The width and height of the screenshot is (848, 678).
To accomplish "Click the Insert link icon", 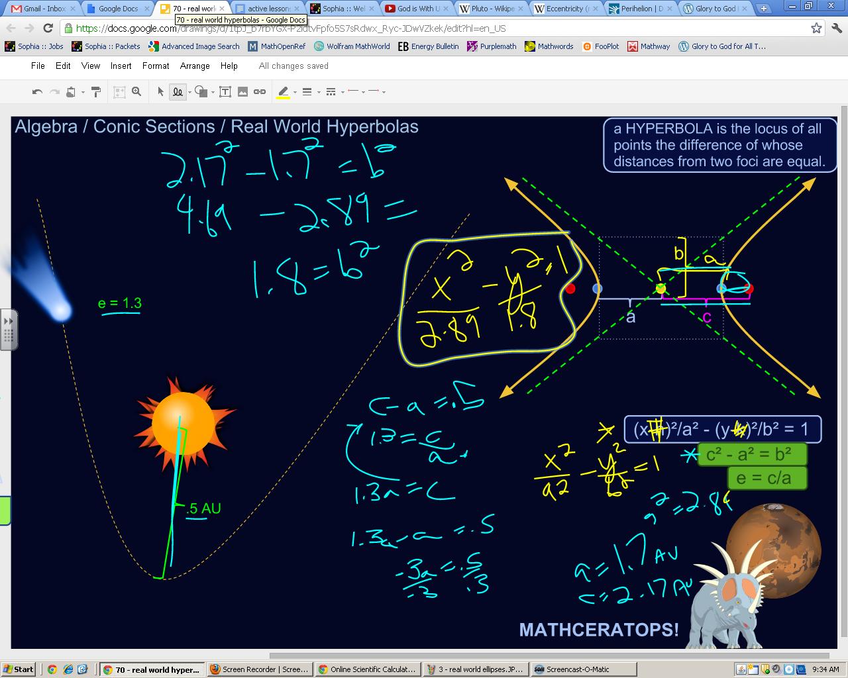I will [x=260, y=92].
